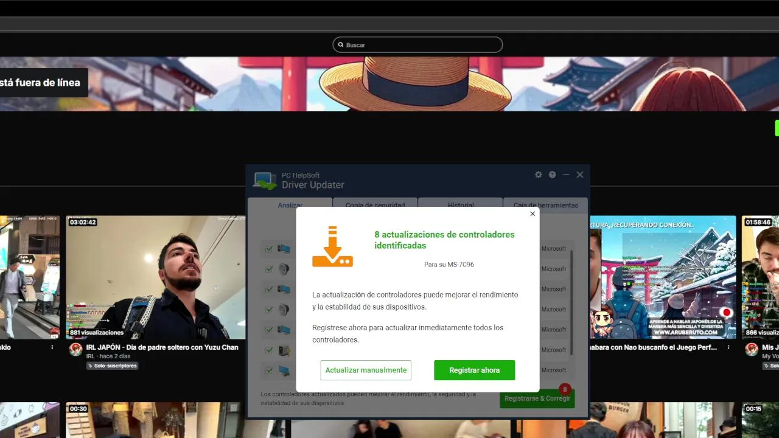Uncheck the second driver row checkbox
Image resolution: width=779 pixels, height=438 pixels.
pos(269,269)
